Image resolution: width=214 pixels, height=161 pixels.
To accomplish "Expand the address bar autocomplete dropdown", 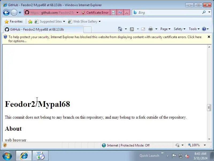I will pos(77,13).
